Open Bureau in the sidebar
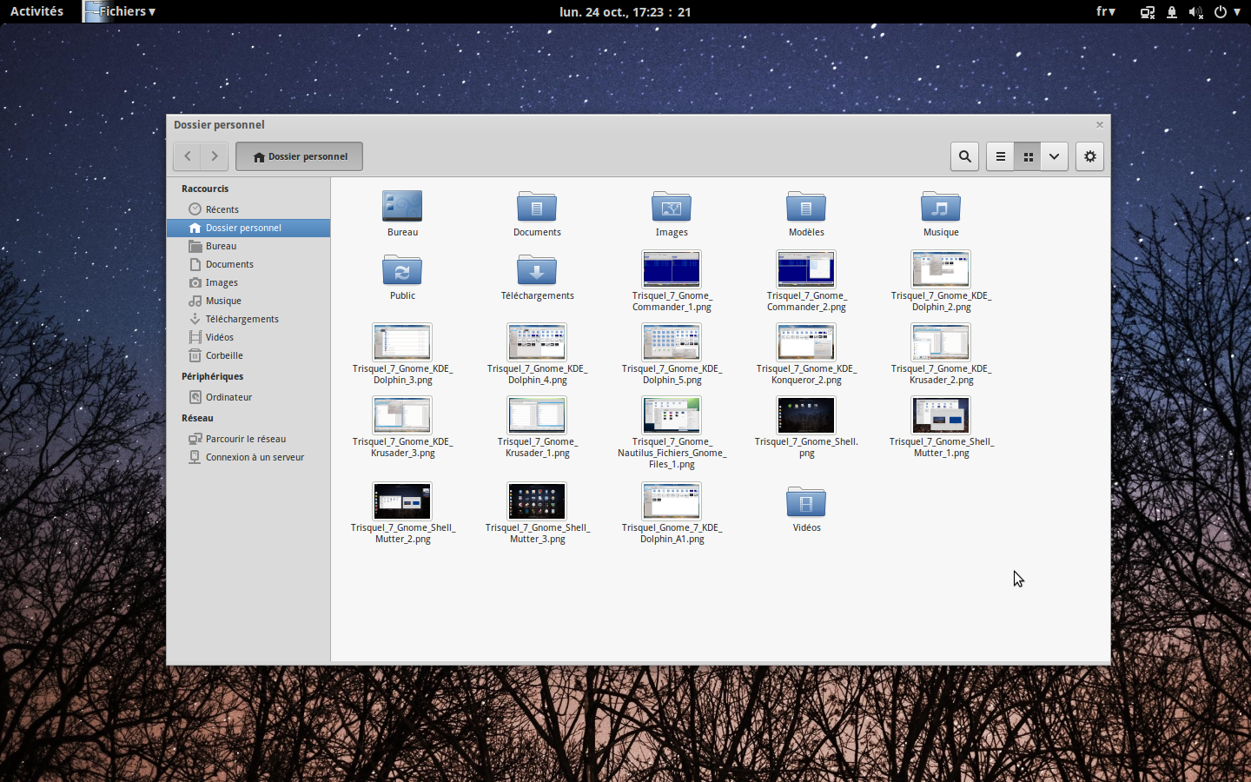 tap(248, 246)
